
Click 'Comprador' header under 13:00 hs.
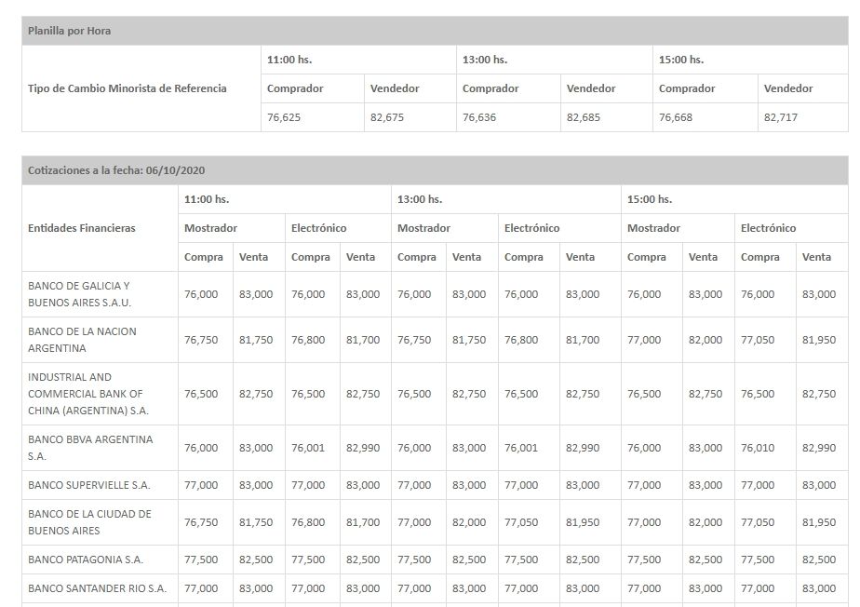pyautogui.click(x=490, y=88)
